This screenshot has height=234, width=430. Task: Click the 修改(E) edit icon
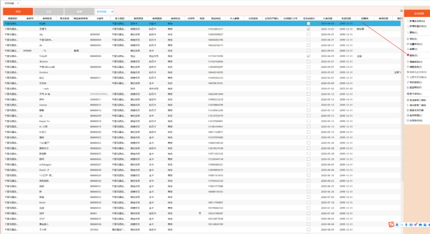(408, 39)
